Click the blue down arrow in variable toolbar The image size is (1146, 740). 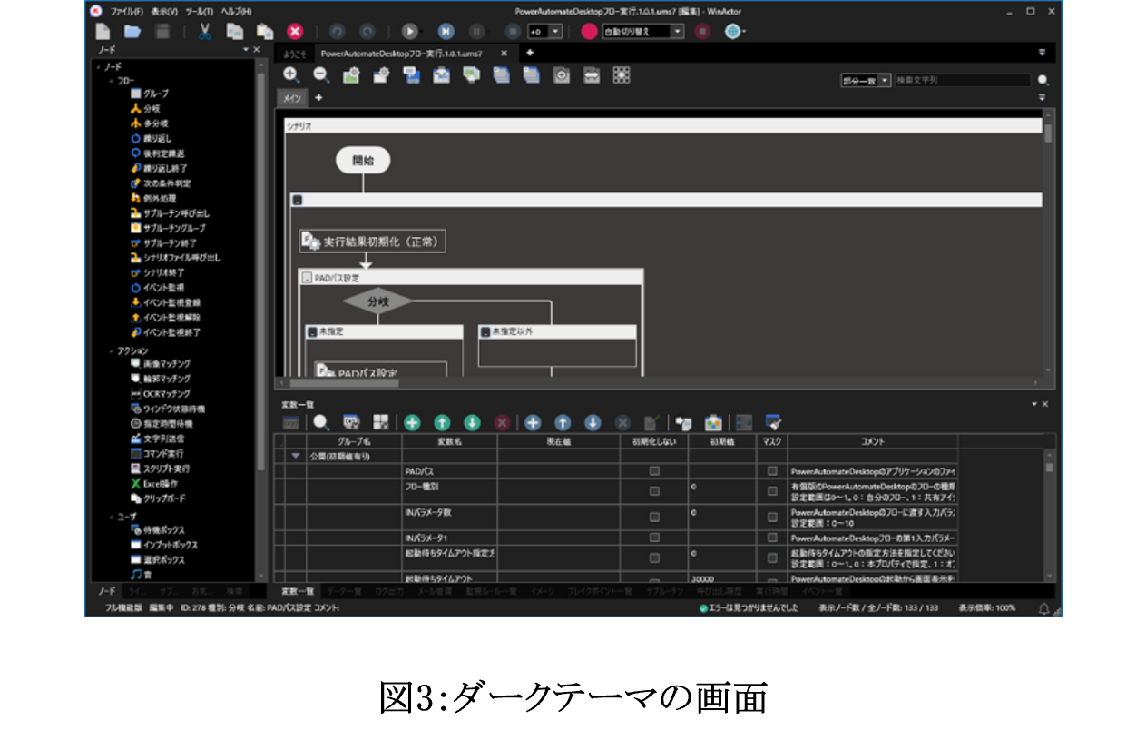(x=593, y=422)
